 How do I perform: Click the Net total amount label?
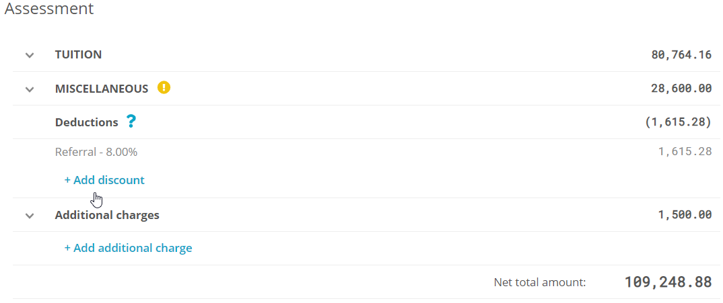pyautogui.click(x=539, y=283)
